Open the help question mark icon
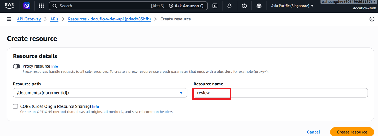 [244, 6]
